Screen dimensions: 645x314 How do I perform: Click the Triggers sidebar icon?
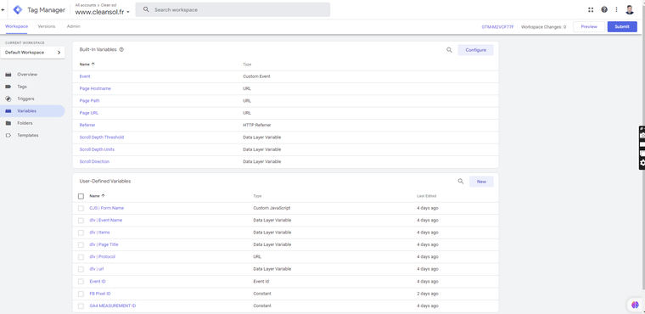pyautogui.click(x=8, y=98)
